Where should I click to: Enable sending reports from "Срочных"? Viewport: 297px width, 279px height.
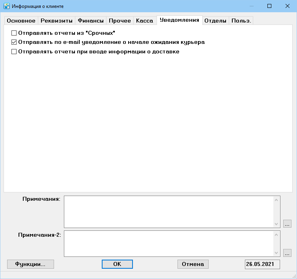coord(14,33)
